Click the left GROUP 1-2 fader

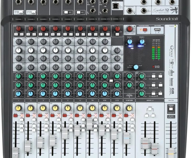pos(145,144)
